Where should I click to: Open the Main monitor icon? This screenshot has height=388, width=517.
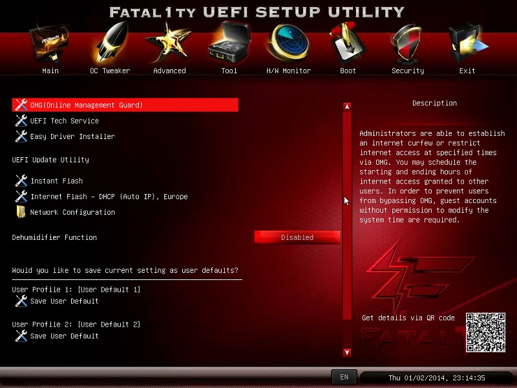(50, 44)
